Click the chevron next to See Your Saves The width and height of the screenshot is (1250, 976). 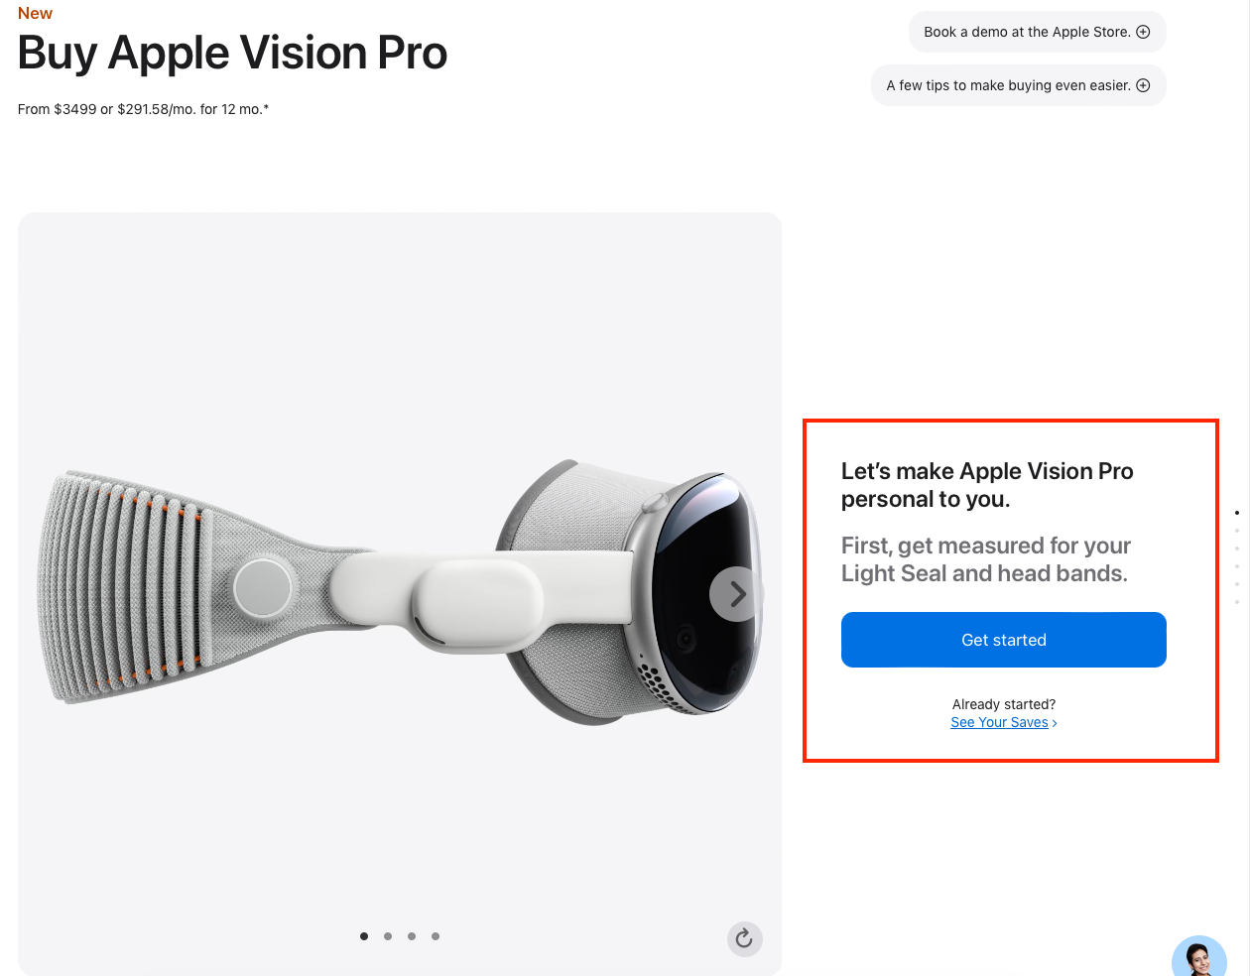pyautogui.click(x=1055, y=723)
